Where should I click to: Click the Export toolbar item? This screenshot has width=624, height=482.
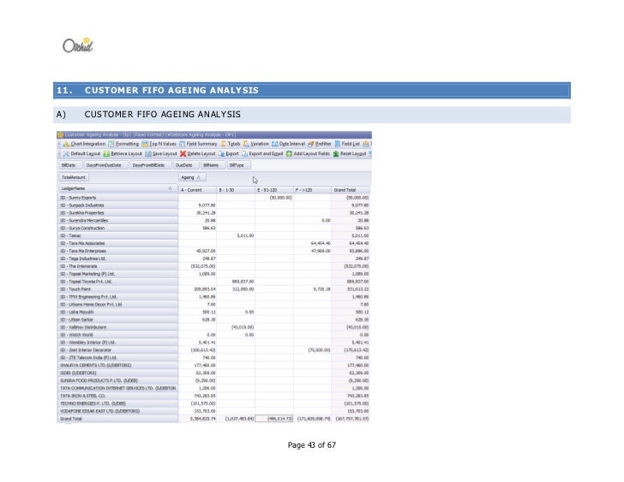click(x=228, y=154)
